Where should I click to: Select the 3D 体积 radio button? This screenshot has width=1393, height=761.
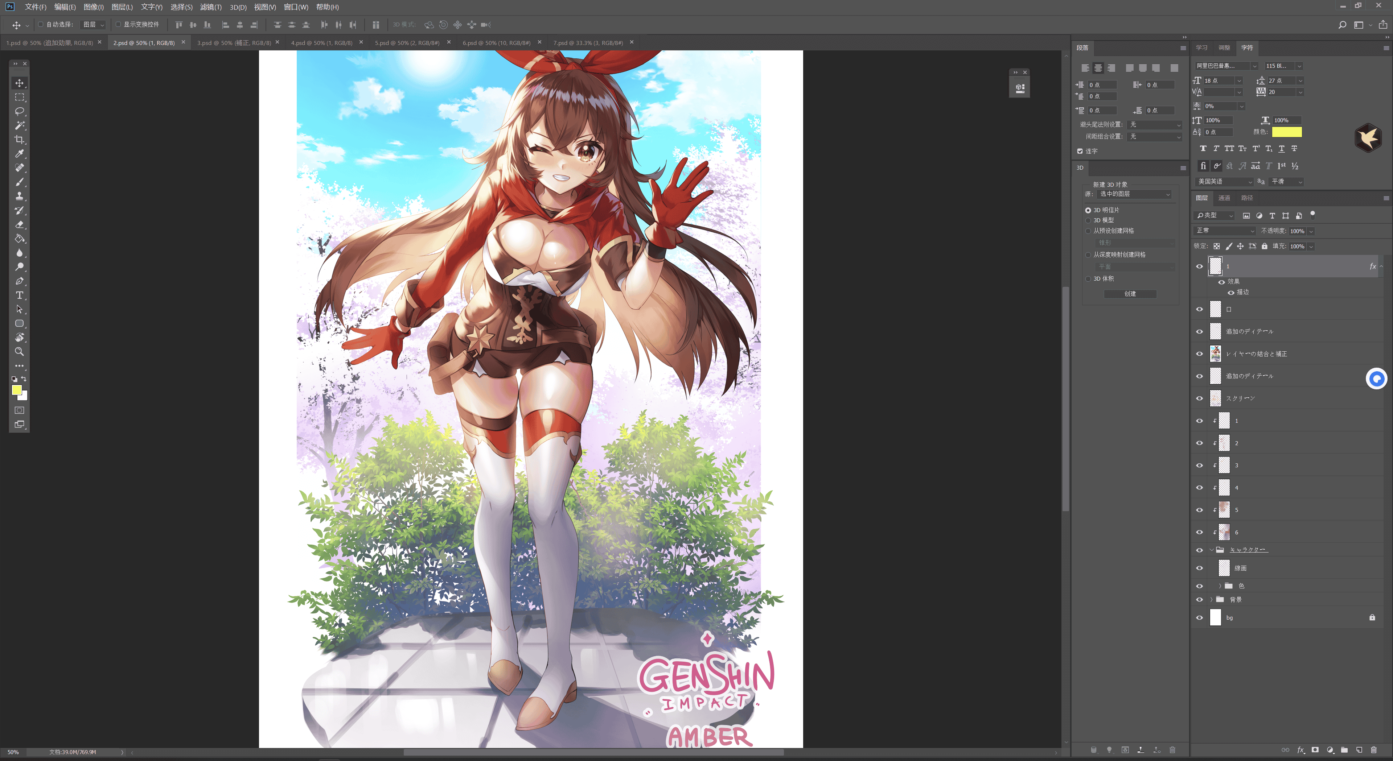(1088, 279)
